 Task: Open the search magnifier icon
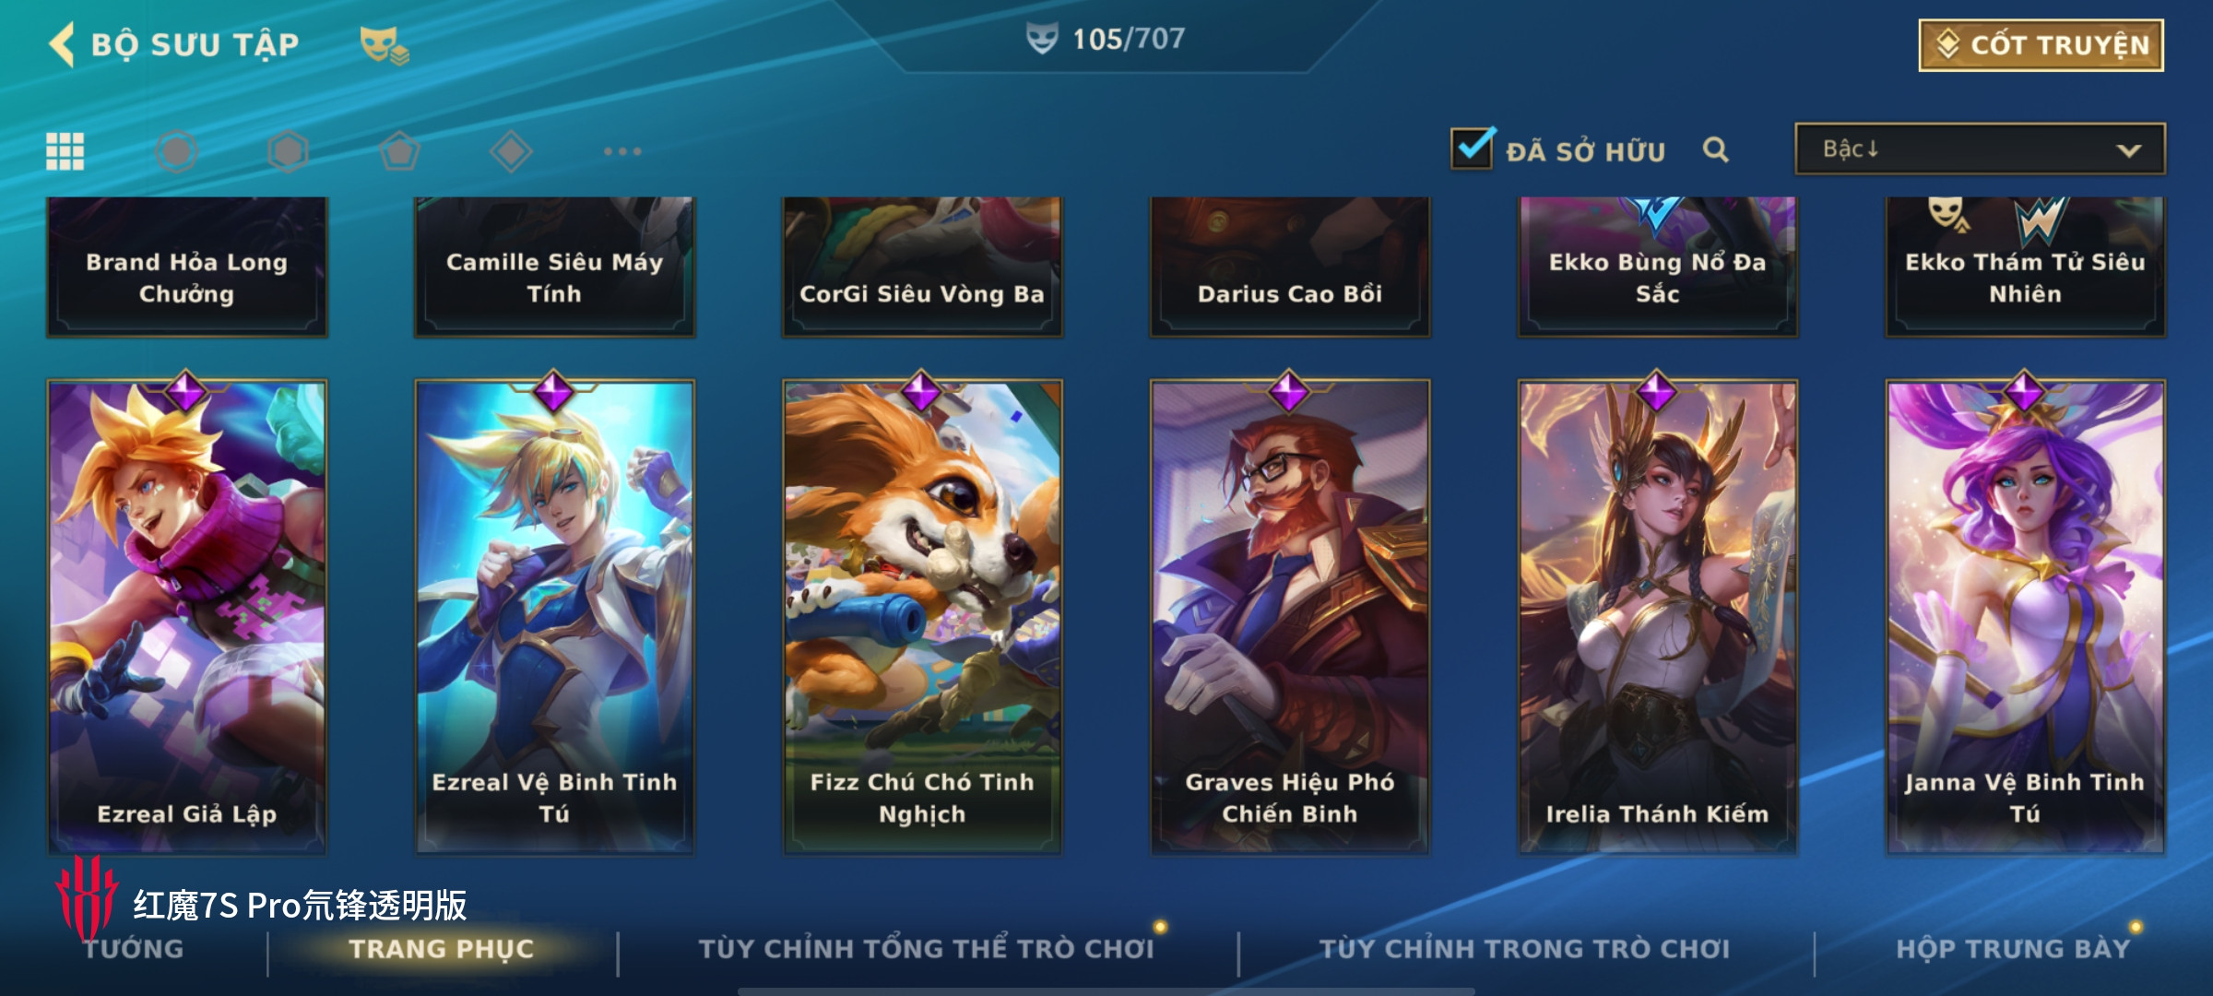click(1715, 149)
